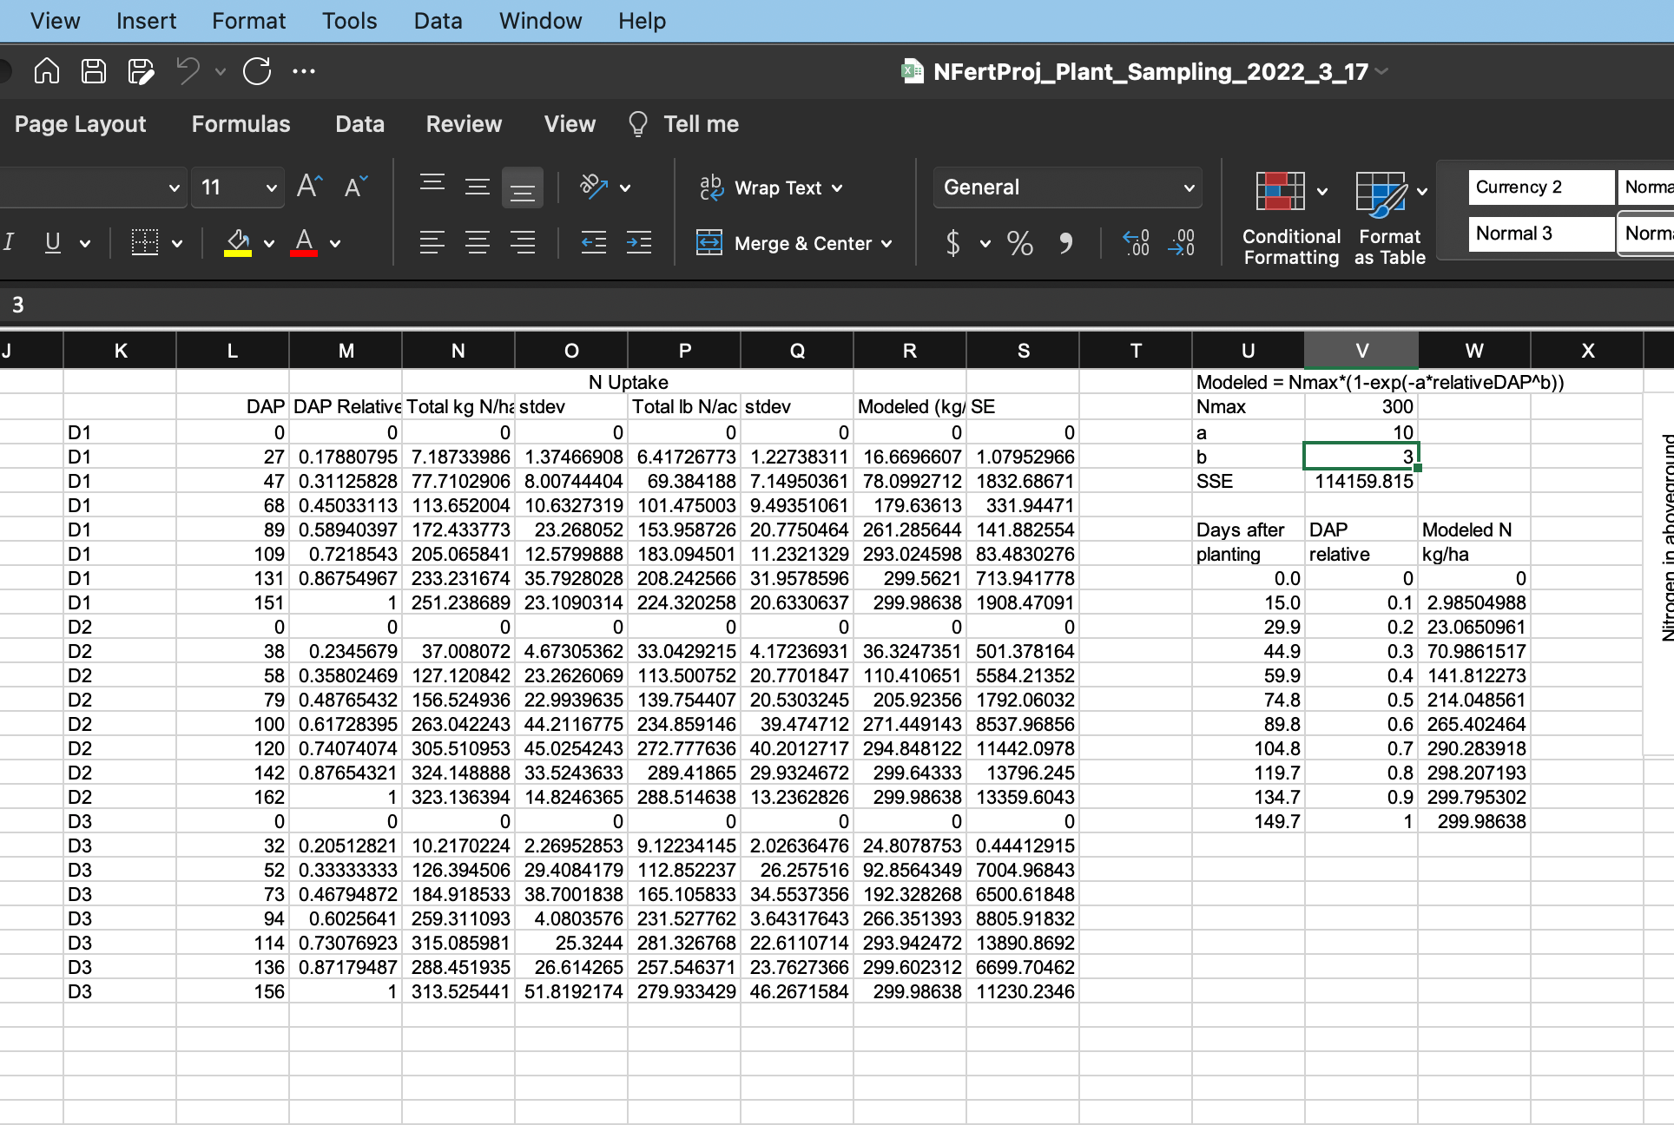Click the Save icon in title bar
Viewport: 1674px width, 1125px height.
(x=94, y=71)
